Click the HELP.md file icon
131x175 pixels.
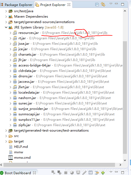pos(11,147)
